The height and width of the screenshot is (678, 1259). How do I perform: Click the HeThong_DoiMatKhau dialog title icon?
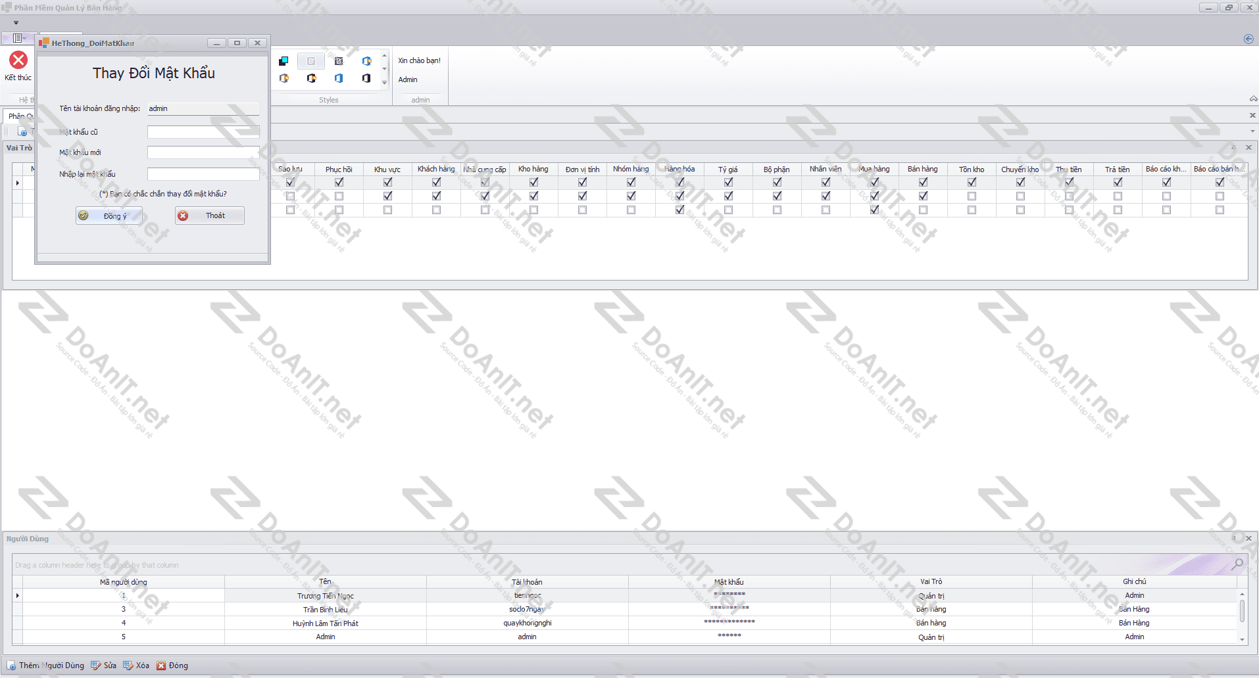click(44, 43)
